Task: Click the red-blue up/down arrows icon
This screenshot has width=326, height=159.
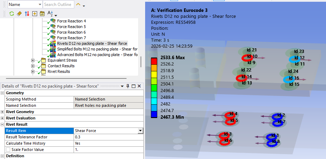Action: (27, 14)
